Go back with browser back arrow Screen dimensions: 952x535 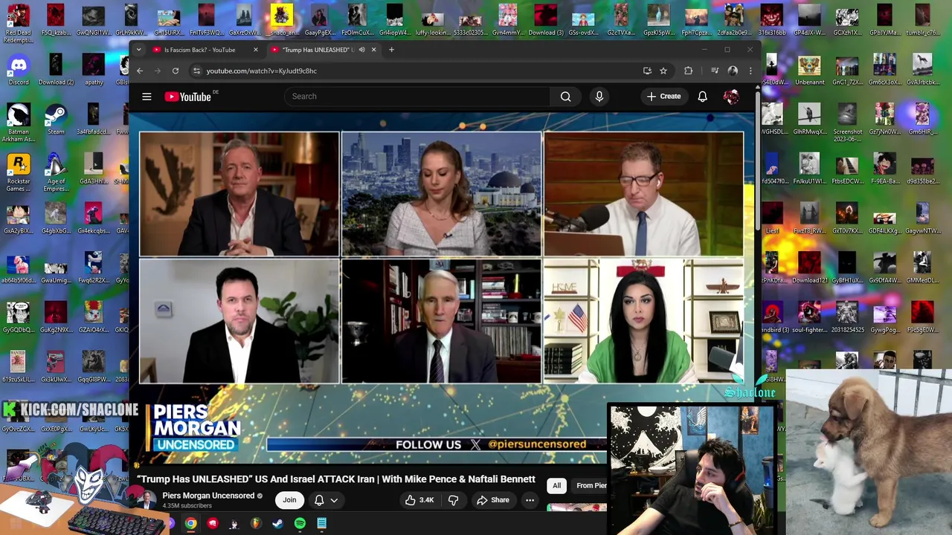click(139, 71)
